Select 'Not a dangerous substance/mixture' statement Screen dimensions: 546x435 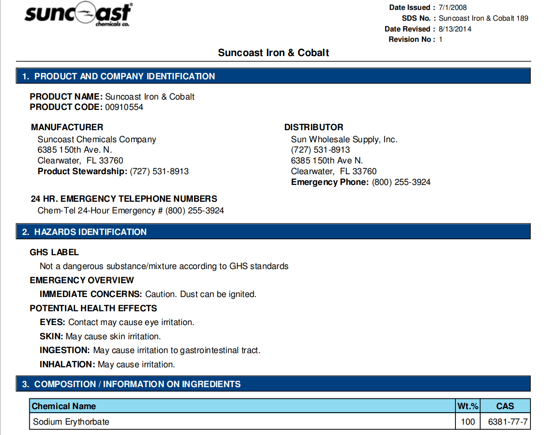point(164,266)
